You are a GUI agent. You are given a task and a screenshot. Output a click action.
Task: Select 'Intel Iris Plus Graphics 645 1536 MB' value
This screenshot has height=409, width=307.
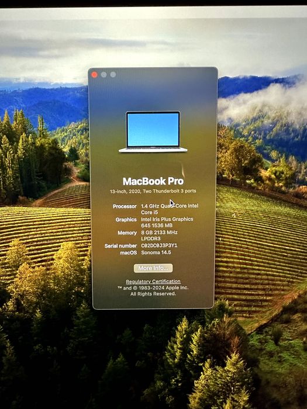(x=167, y=222)
